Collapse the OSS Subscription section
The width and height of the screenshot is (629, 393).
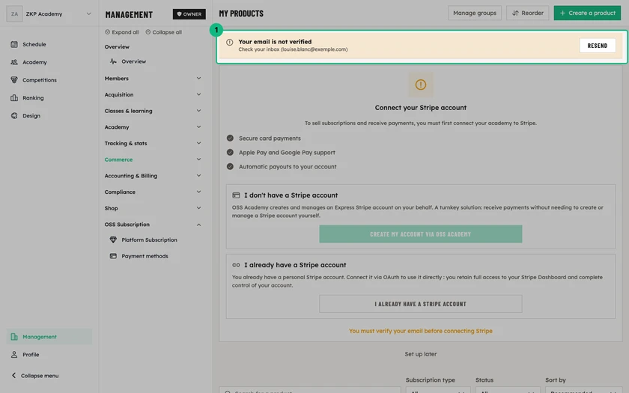(x=153, y=225)
